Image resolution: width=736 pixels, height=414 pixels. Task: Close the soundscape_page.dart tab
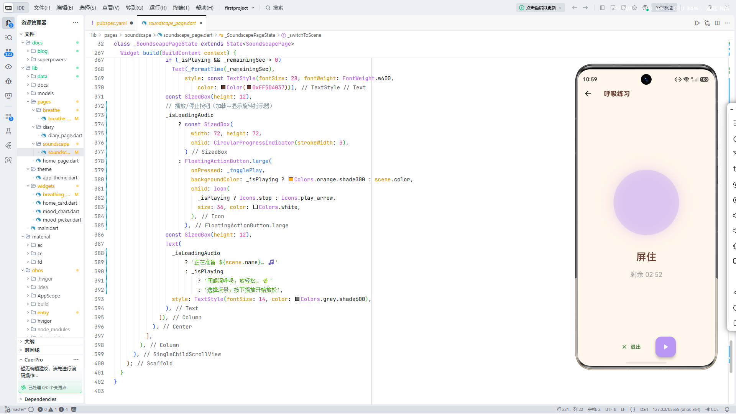point(200,23)
